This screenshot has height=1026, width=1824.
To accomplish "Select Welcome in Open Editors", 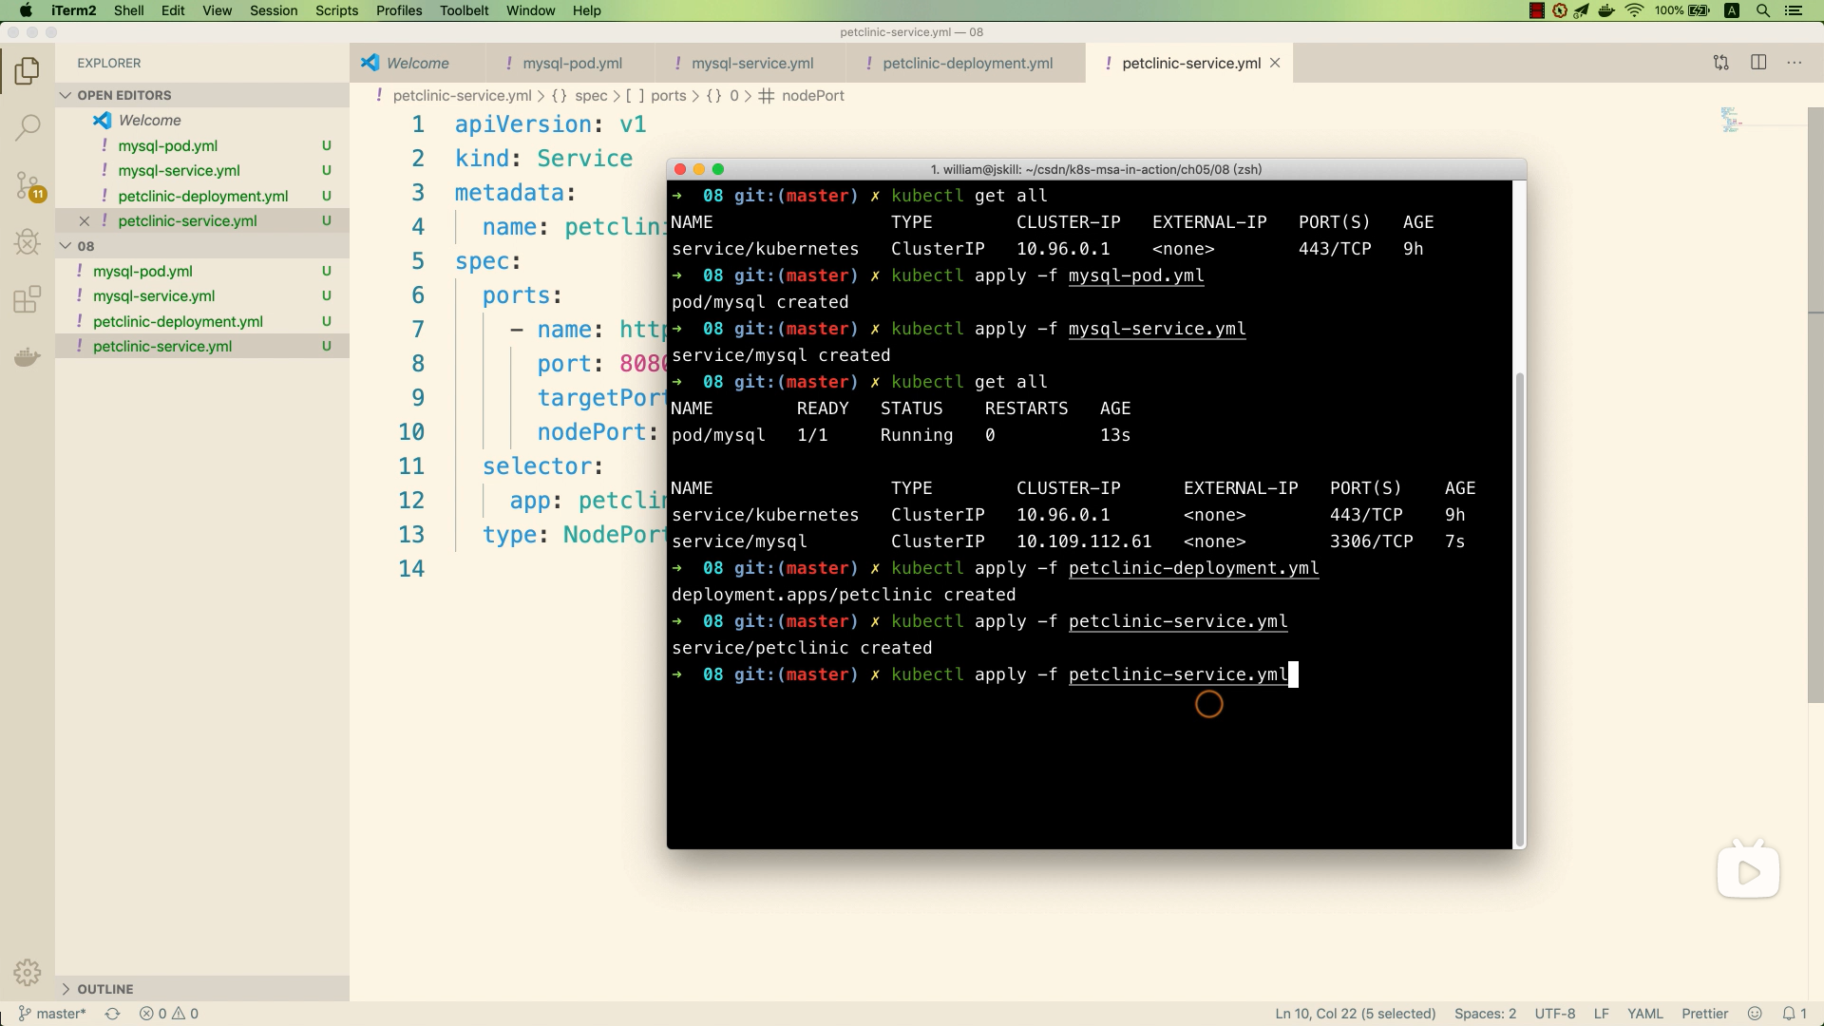I will [x=202, y=121].
